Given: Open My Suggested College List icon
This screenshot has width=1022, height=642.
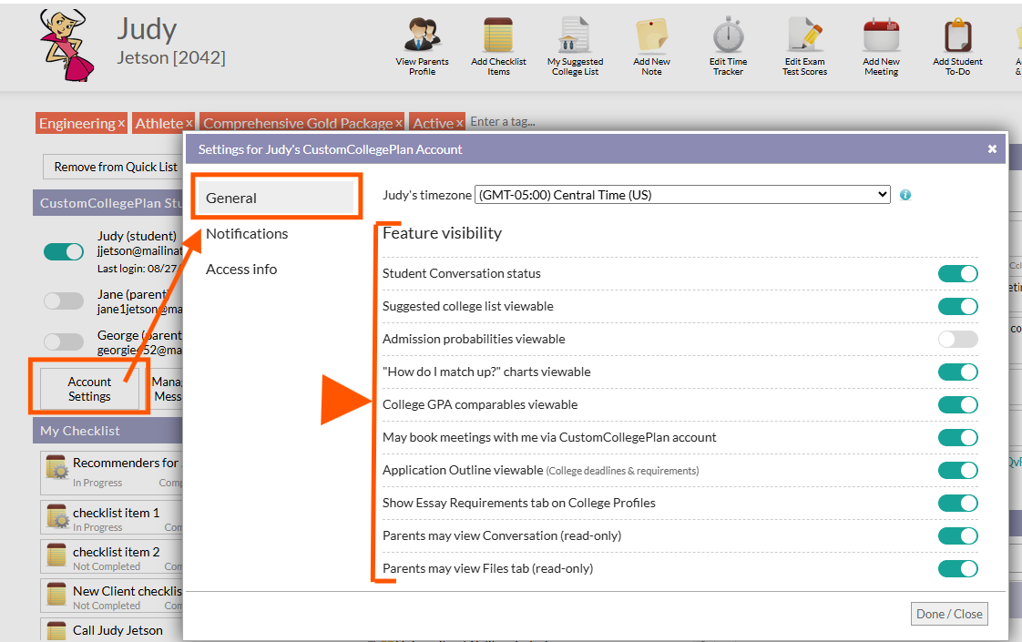Looking at the screenshot, I should 575,36.
